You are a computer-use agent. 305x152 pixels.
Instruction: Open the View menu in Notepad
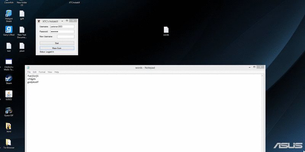coord(50,72)
